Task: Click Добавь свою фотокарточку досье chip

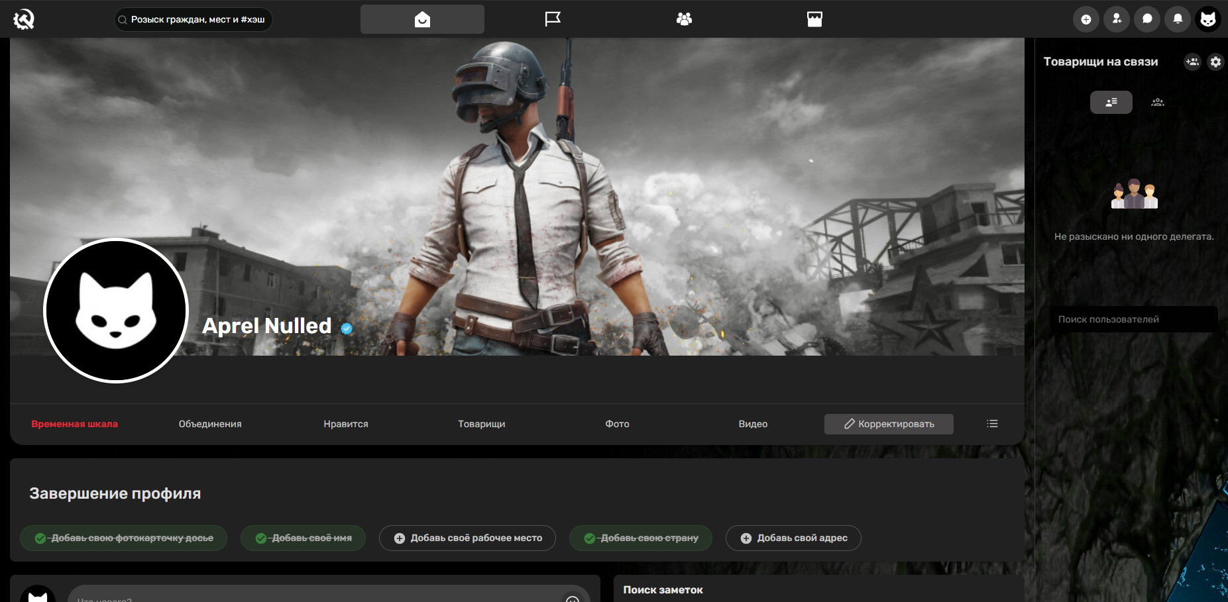Action: pos(124,538)
